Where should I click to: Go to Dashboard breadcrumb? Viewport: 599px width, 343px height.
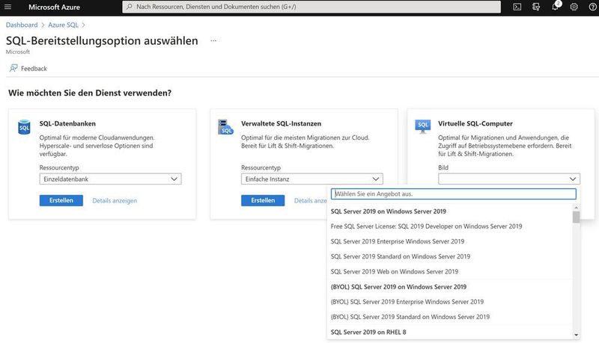click(22, 25)
